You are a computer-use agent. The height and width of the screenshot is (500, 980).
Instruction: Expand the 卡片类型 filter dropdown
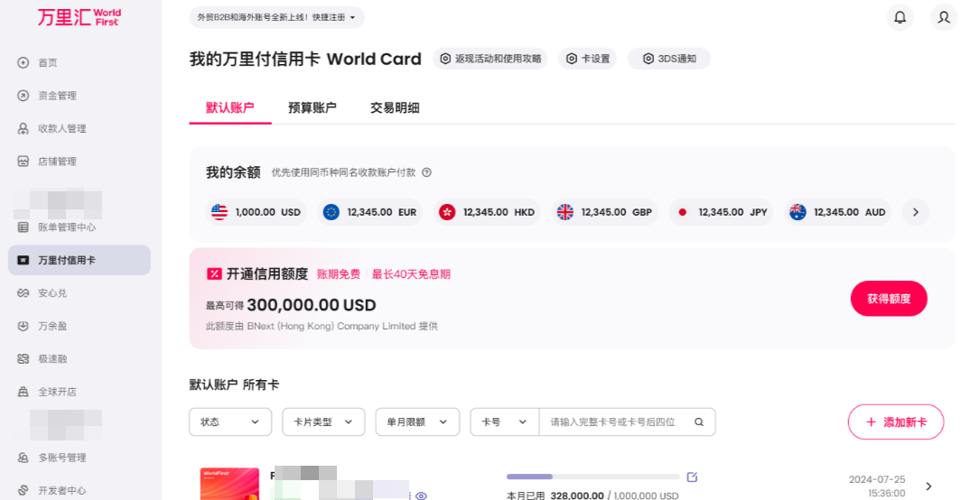(x=322, y=421)
